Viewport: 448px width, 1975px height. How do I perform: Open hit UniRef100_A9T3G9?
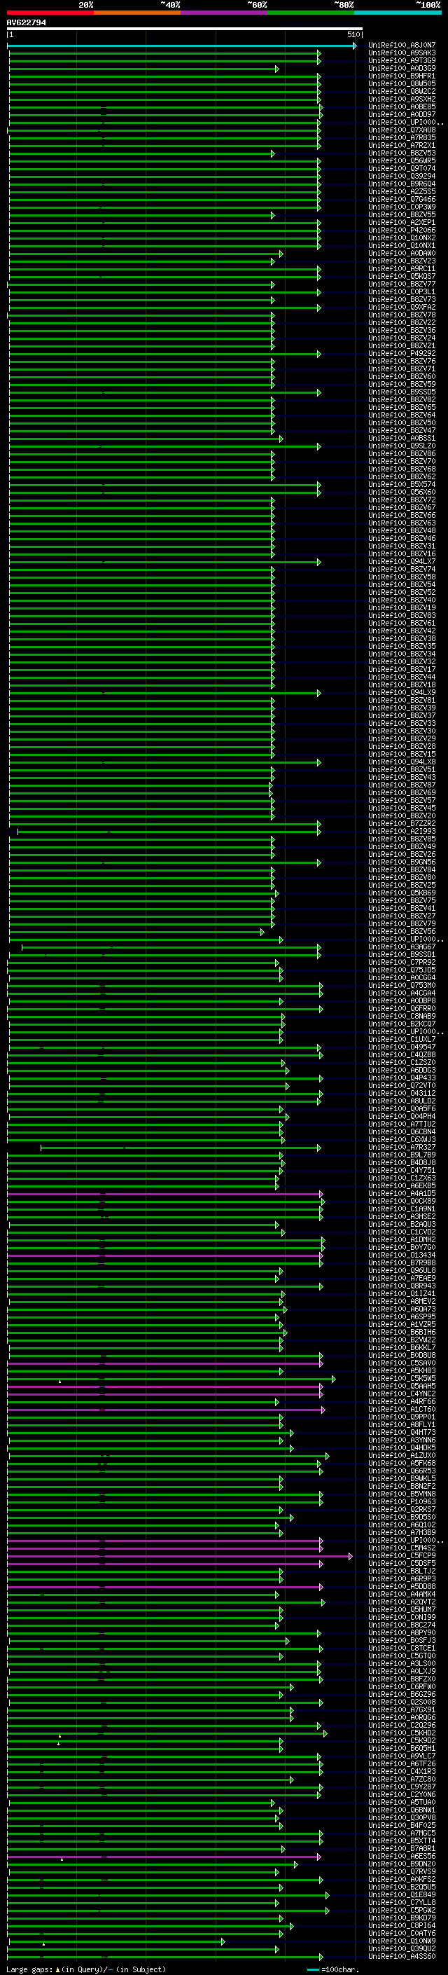pos(402,60)
